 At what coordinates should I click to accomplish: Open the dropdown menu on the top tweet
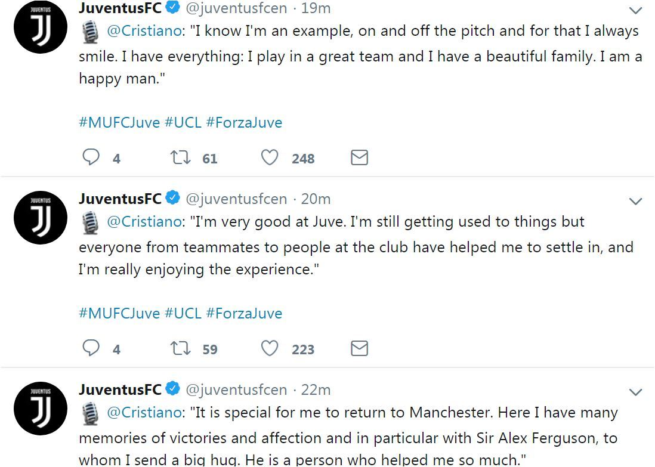(x=635, y=11)
